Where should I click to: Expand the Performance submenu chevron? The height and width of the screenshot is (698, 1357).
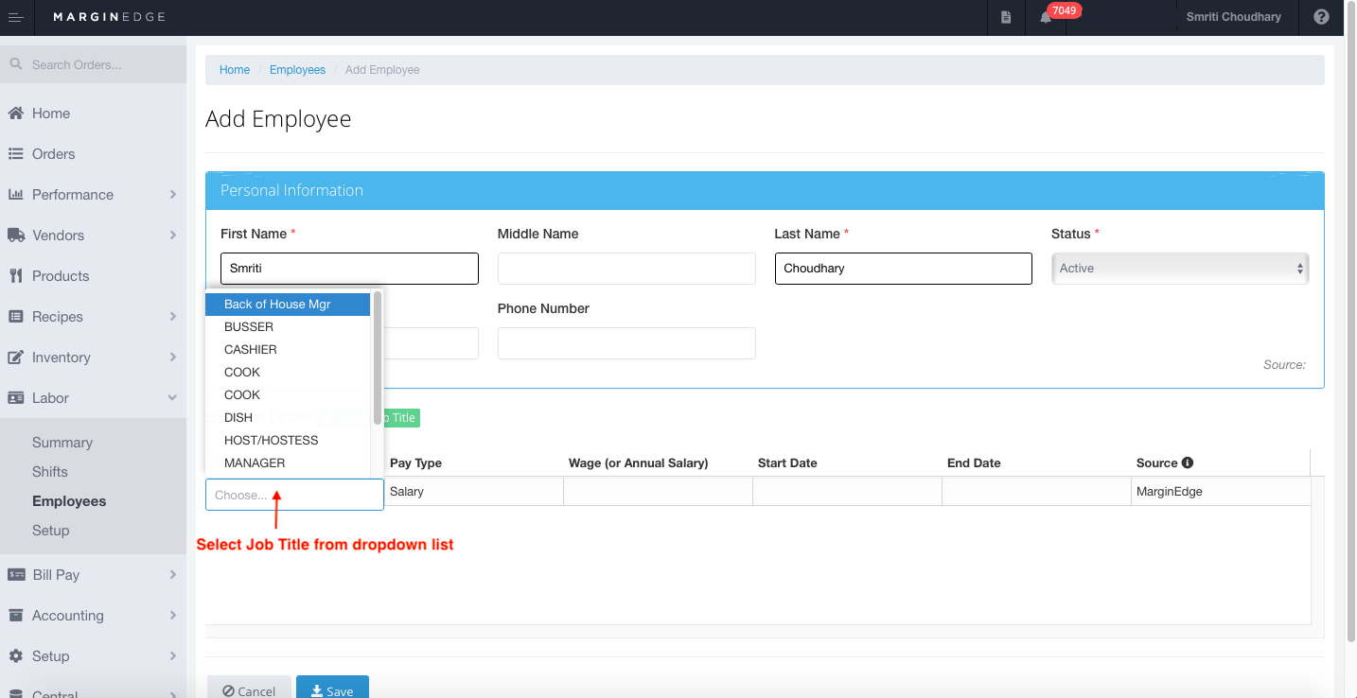[173, 195]
